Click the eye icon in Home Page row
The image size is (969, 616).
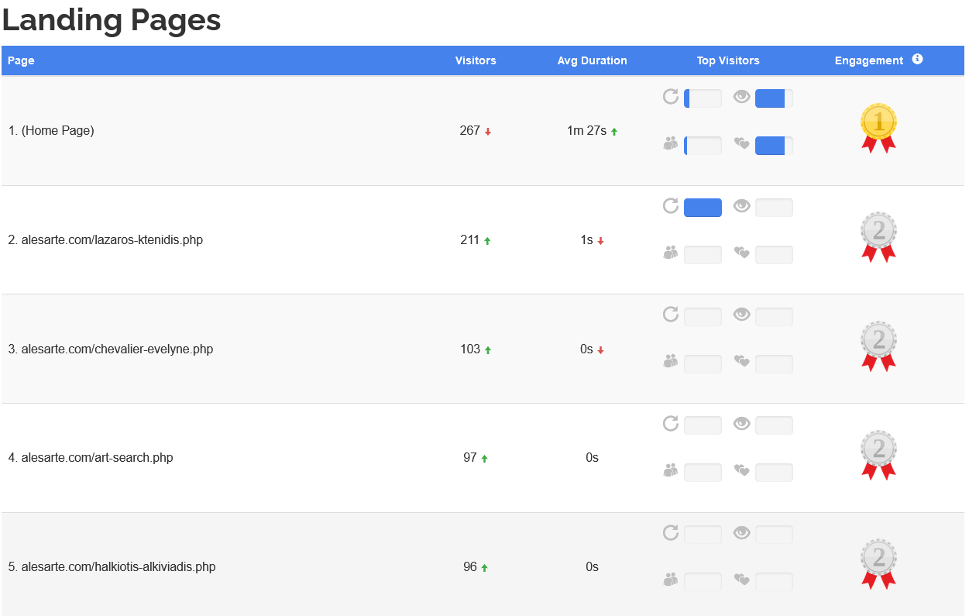(742, 97)
